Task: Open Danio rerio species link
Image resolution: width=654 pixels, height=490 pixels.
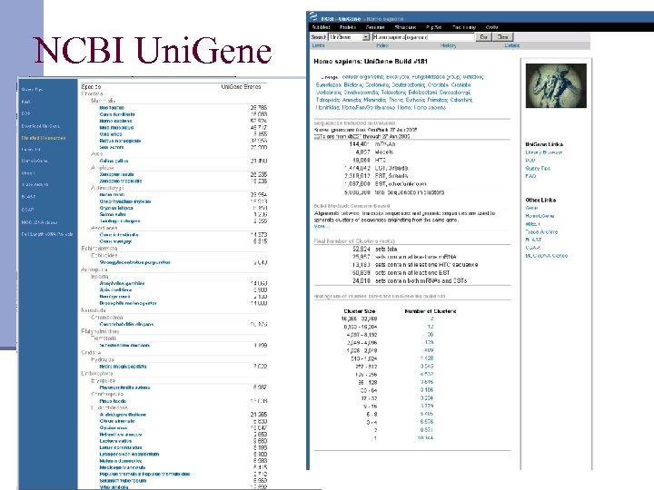Action: (x=112, y=194)
